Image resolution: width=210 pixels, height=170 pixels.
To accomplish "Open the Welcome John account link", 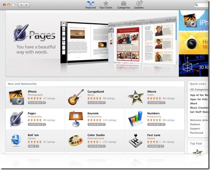I will coord(199,120).
